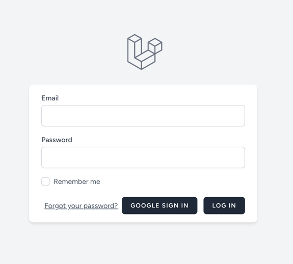Click the Password field label
The height and width of the screenshot is (264, 293).
pos(57,140)
